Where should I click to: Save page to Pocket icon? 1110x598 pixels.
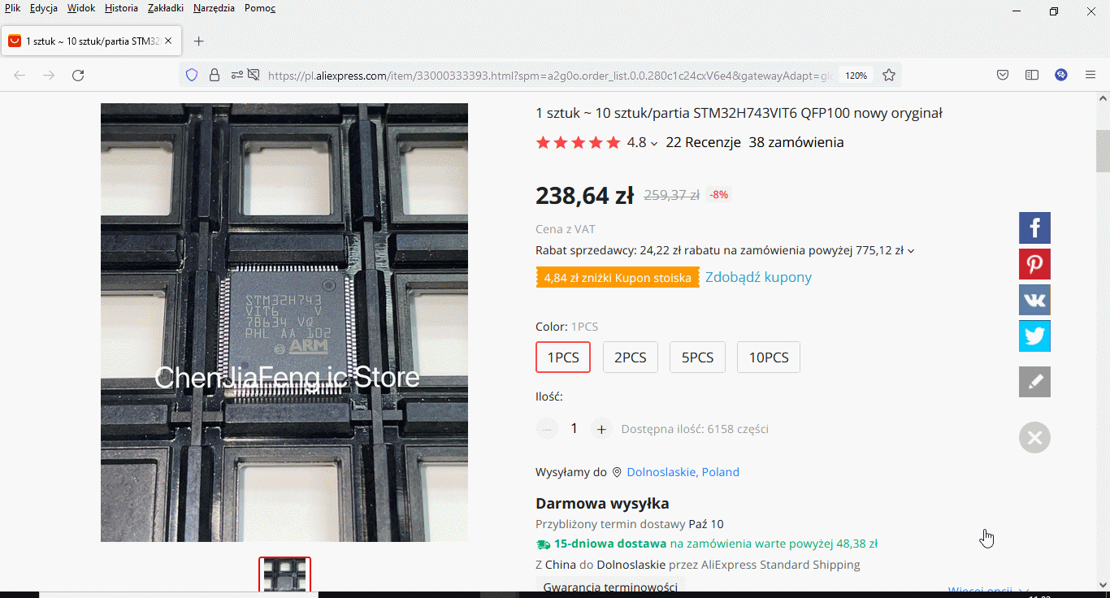[x=1003, y=75]
